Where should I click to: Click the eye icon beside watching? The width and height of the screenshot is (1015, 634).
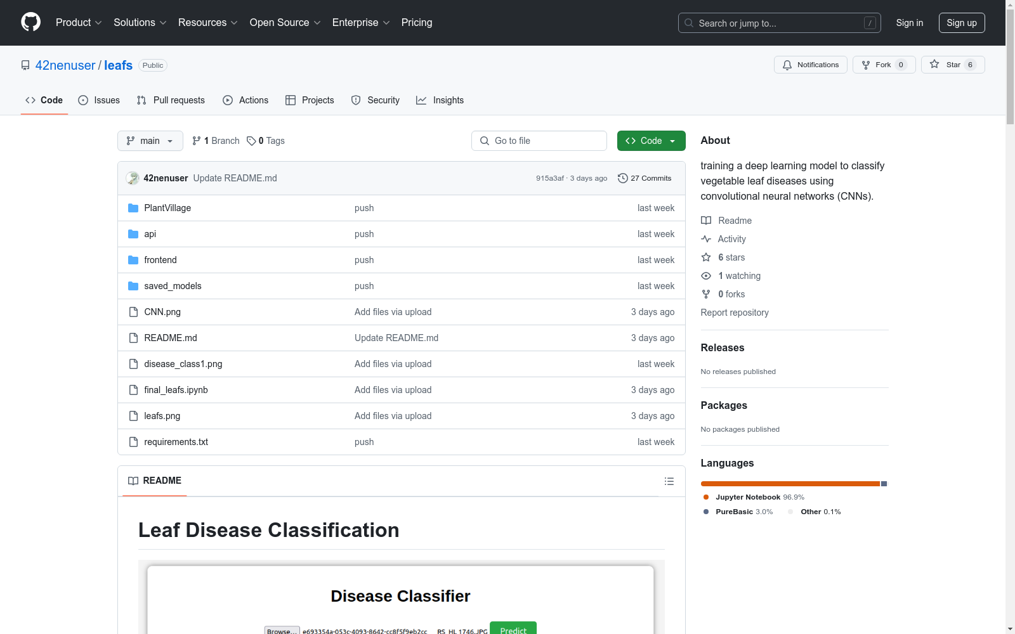click(x=706, y=276)
